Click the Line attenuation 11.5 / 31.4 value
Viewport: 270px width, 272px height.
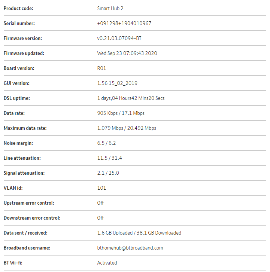tap(109, 158)
